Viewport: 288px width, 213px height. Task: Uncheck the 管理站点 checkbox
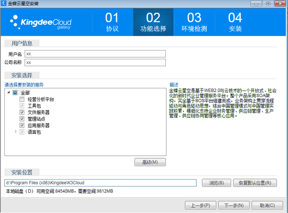pos(22,119)
